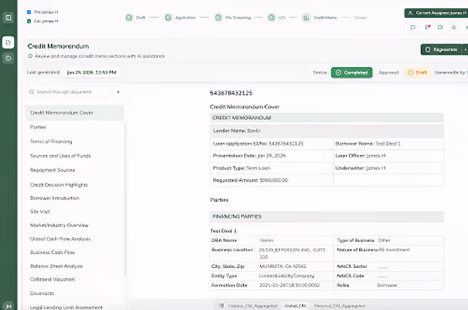Open the document icon in green sidebar
This screenshot has width=468, height=310.
click(x=8, y=43)
